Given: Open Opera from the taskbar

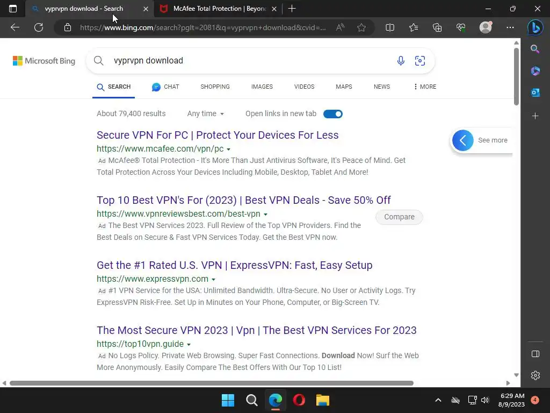Looking at the screenshot, I should pyautogui.click(x=299, y=400).
